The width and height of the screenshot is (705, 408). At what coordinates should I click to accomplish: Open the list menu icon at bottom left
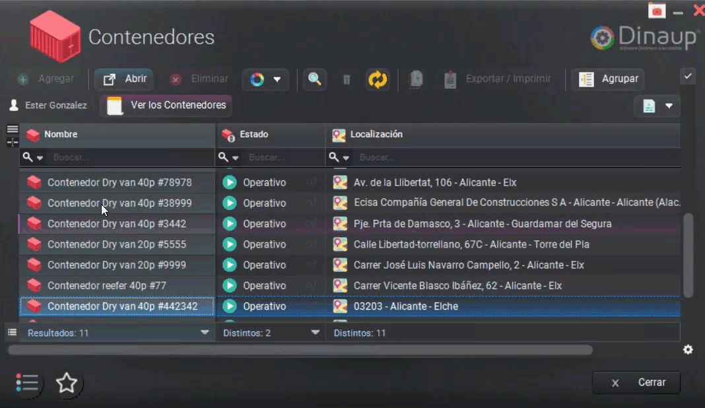coord(27,383)
